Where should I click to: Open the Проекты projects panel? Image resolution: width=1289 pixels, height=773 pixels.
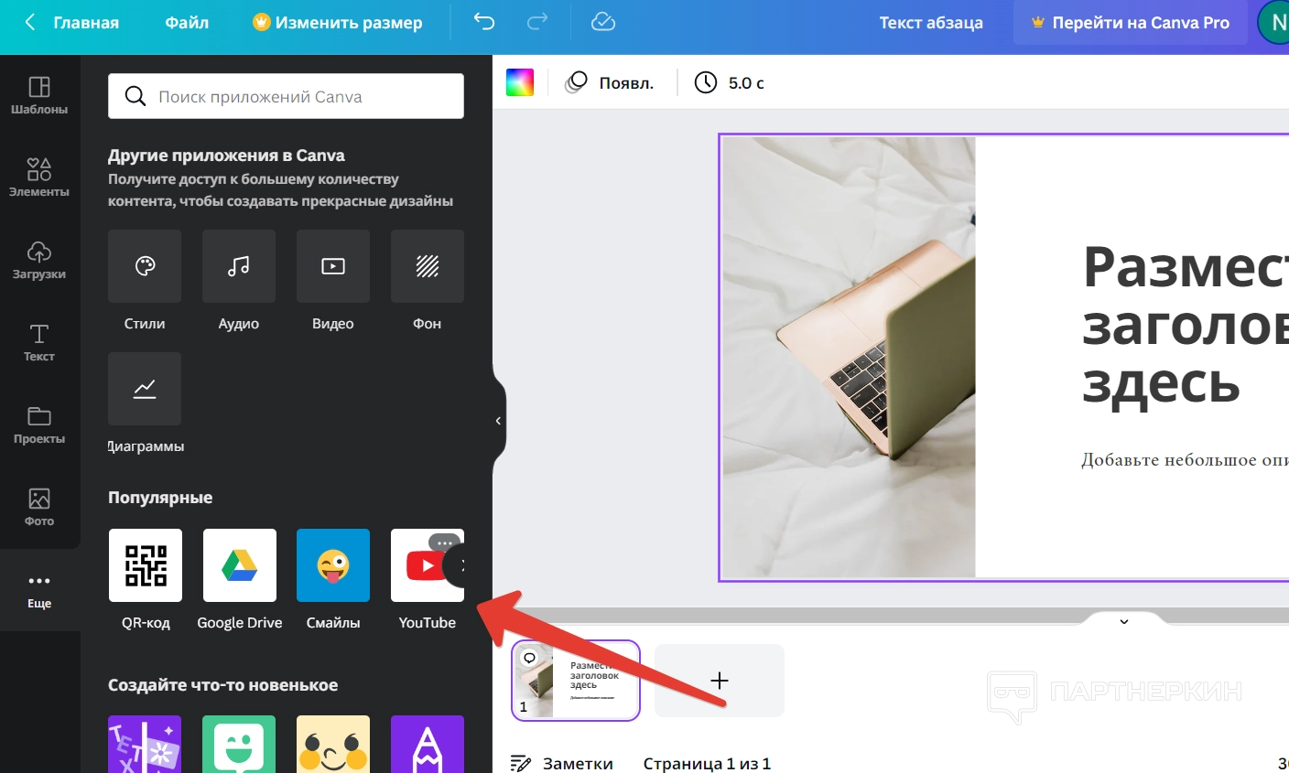[39, 424]
